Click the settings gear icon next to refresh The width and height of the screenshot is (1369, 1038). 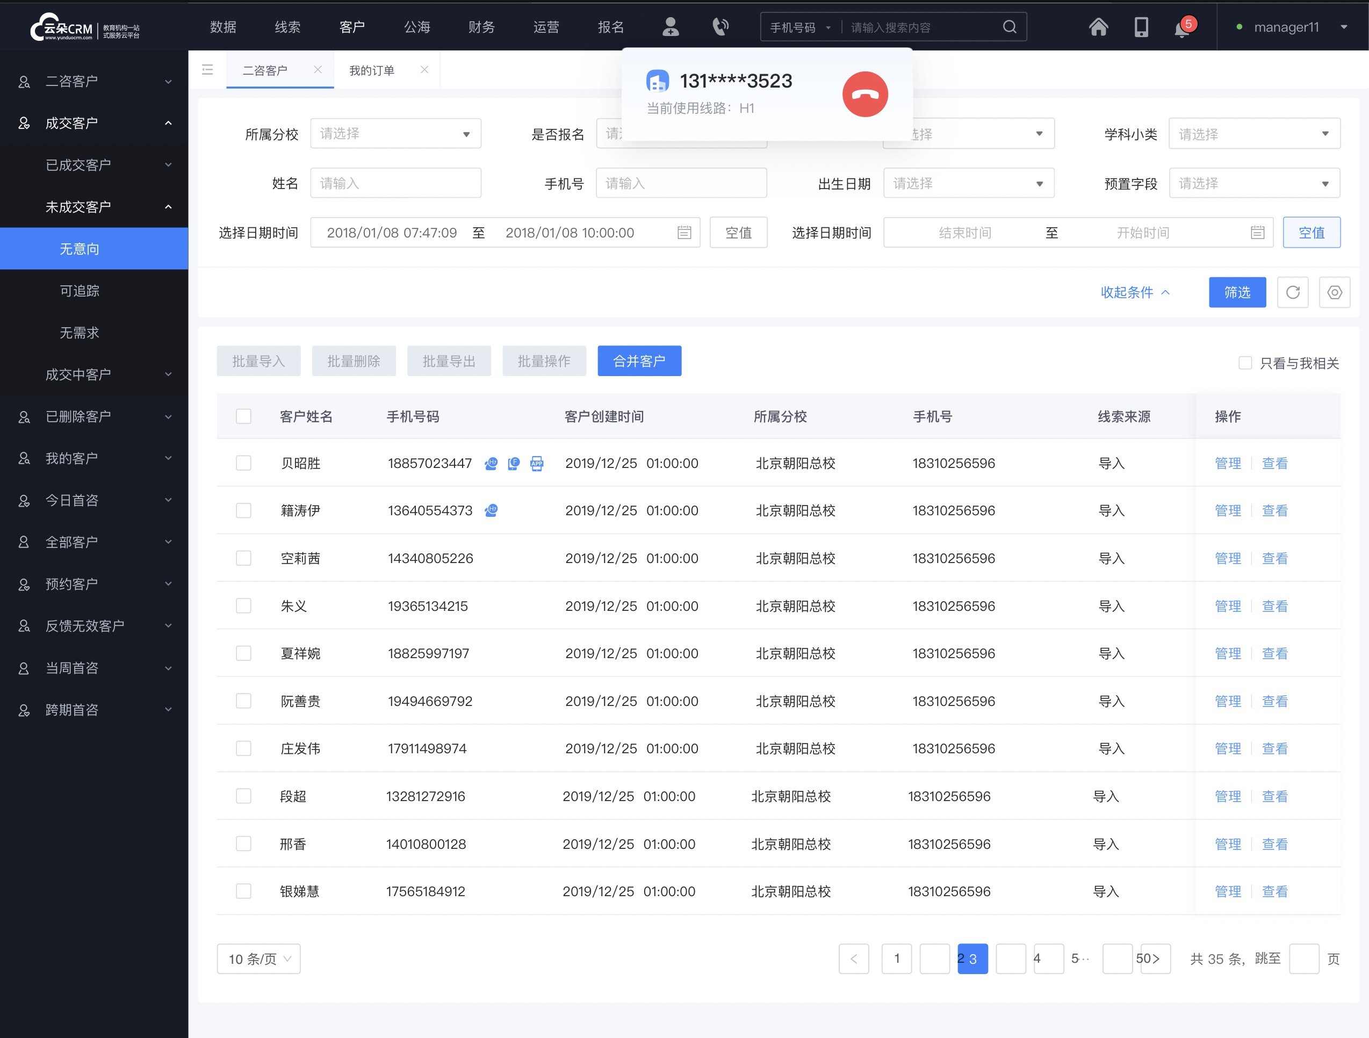[1334, 292]
